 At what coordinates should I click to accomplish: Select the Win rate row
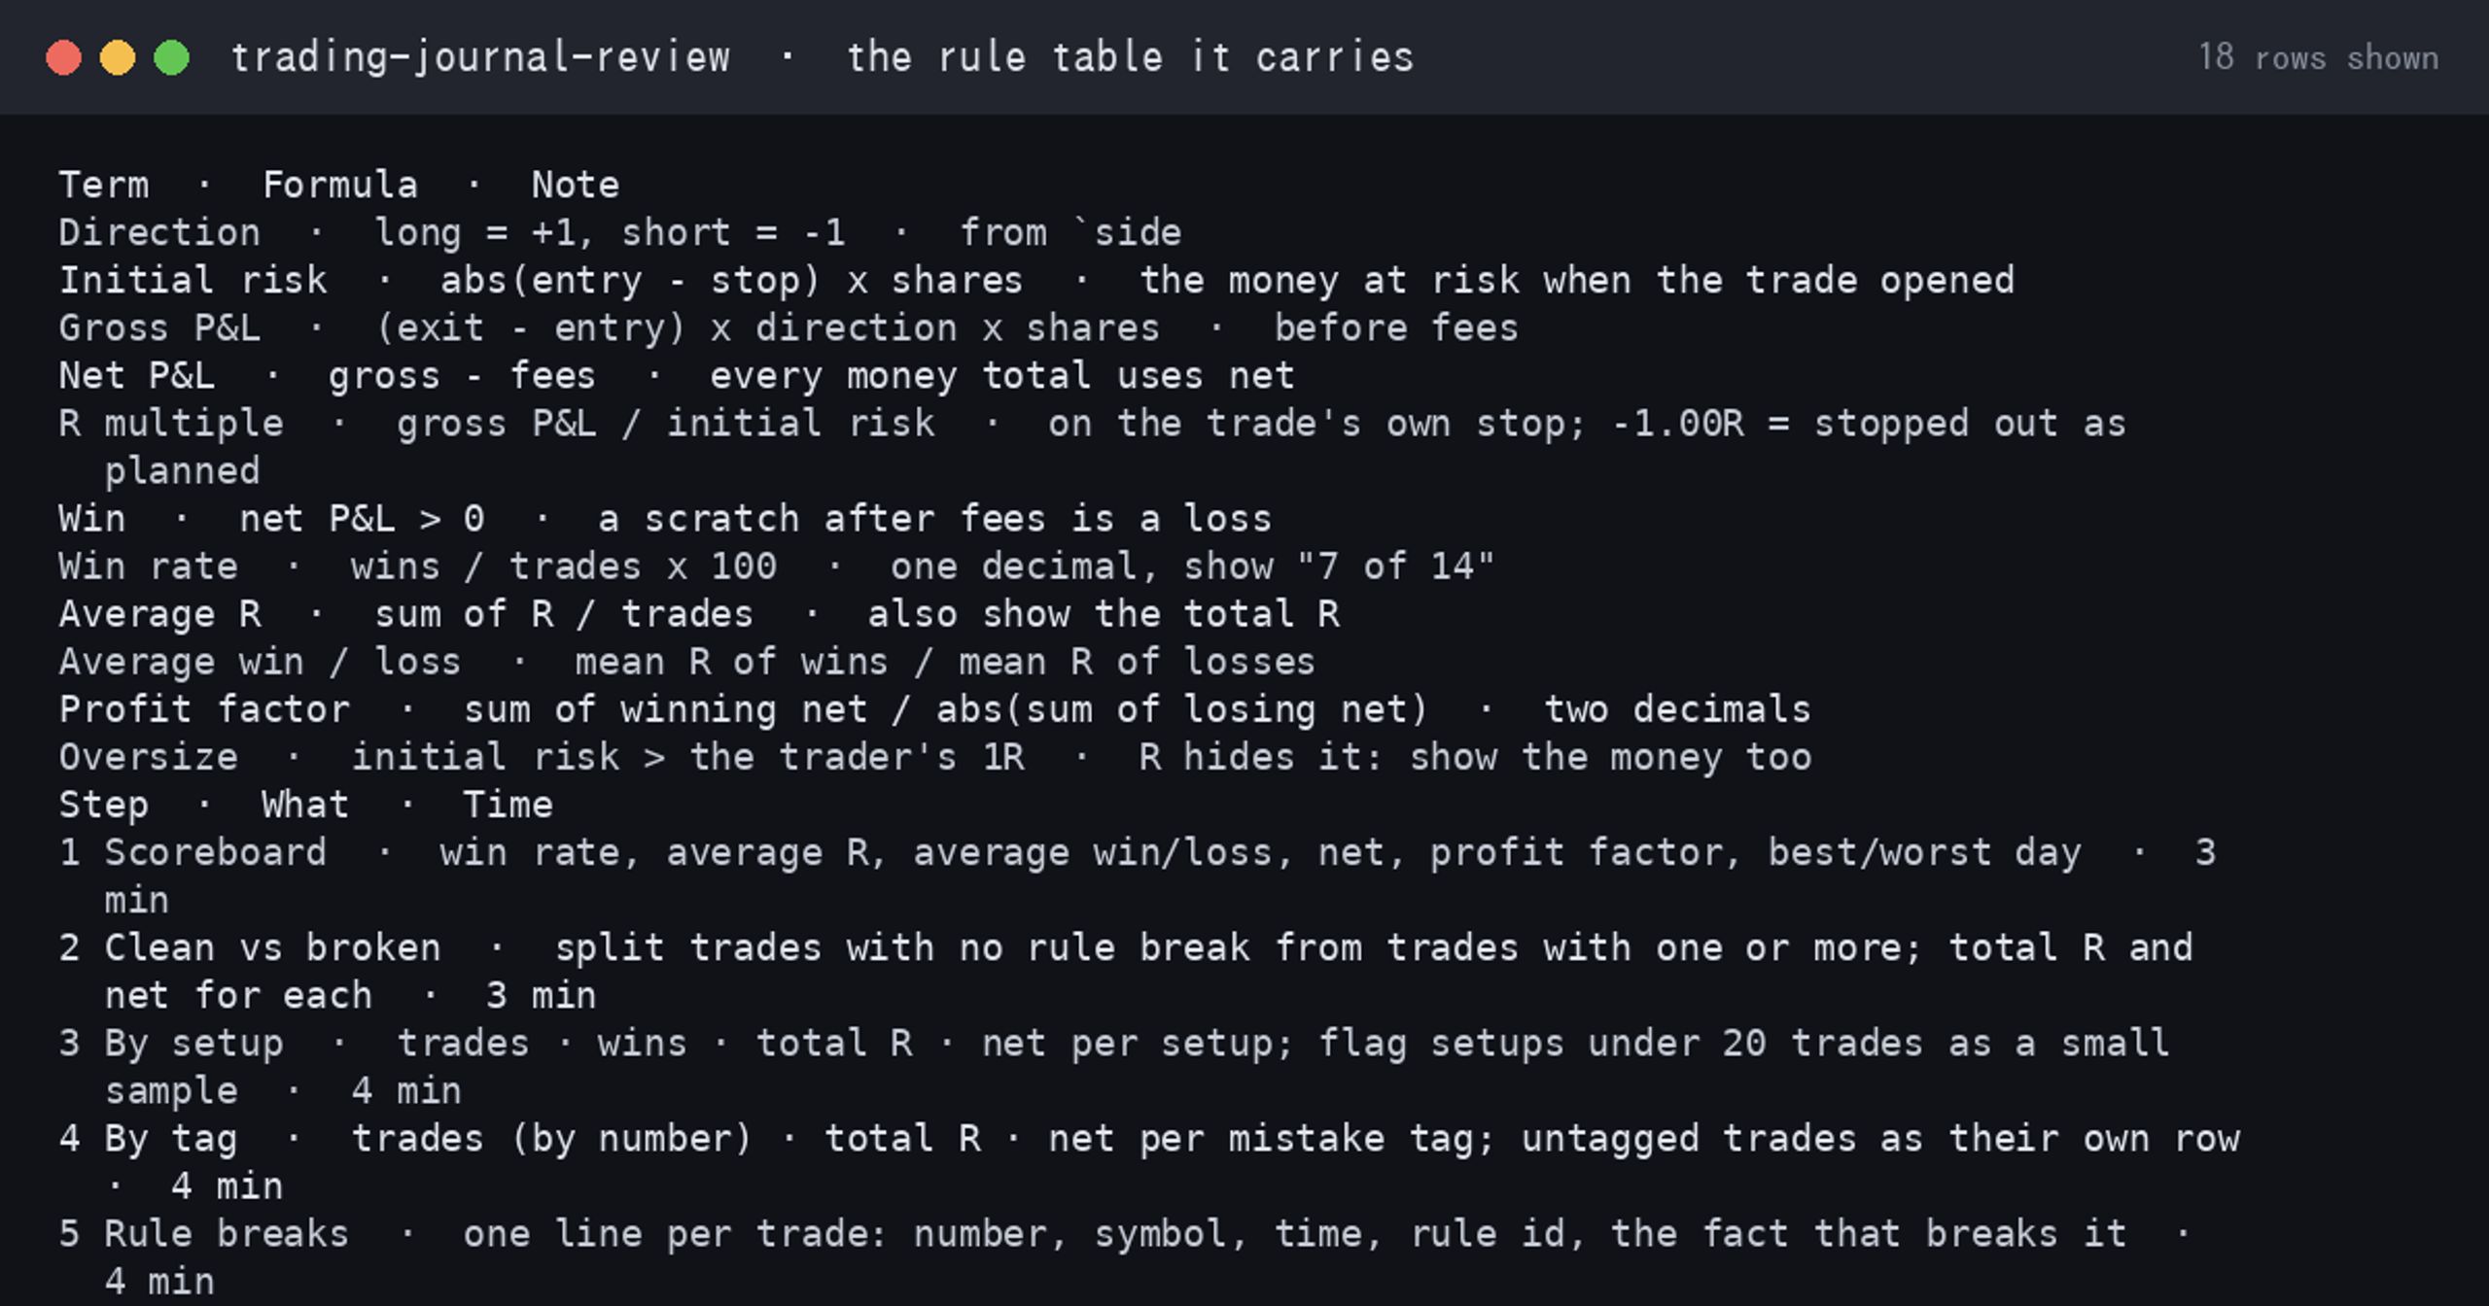coord(777,566)
